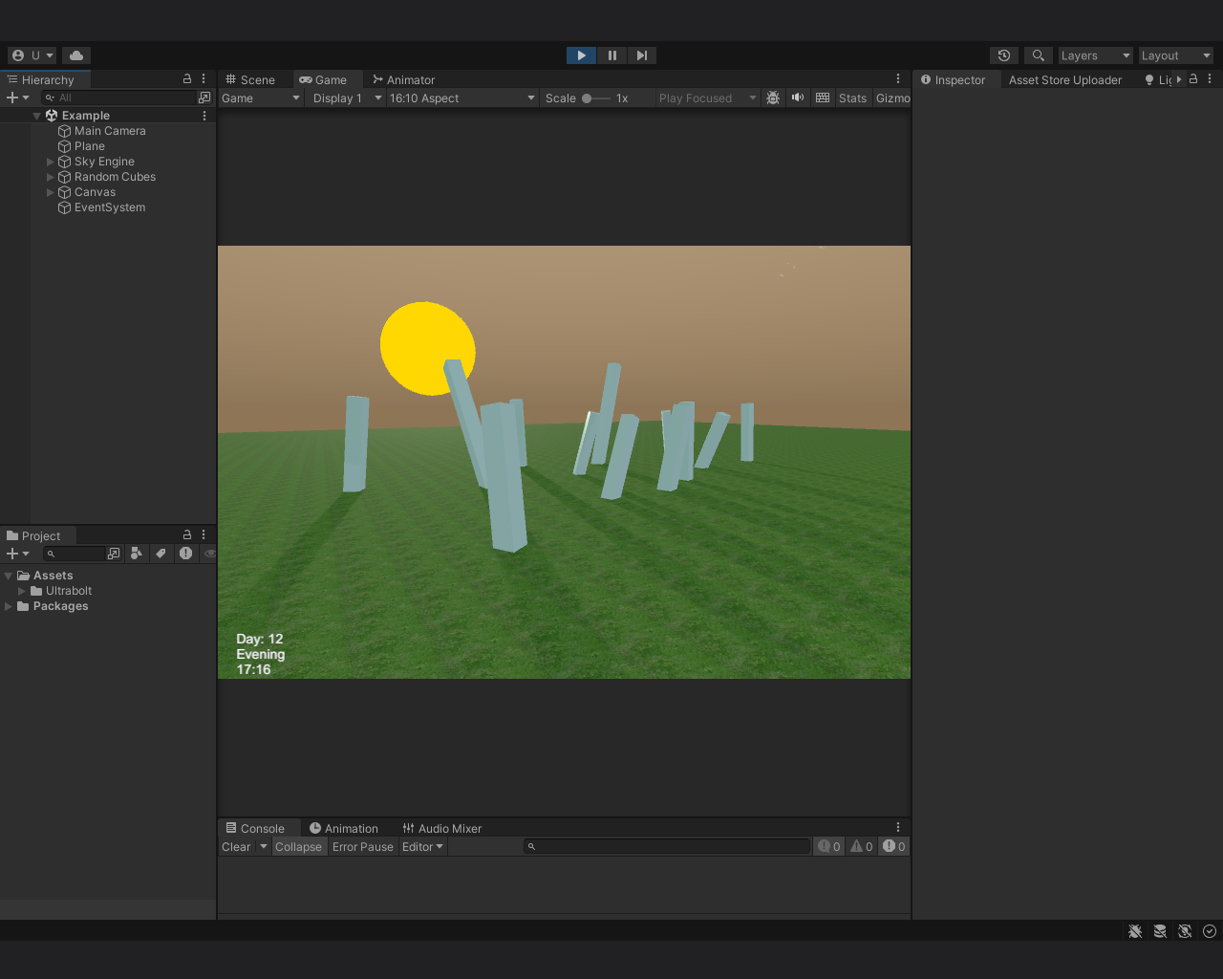Screen dimensions: 1223x979
Task: Switch to the Lighting tab with the bulb icon
Action: pos(1157,79)
